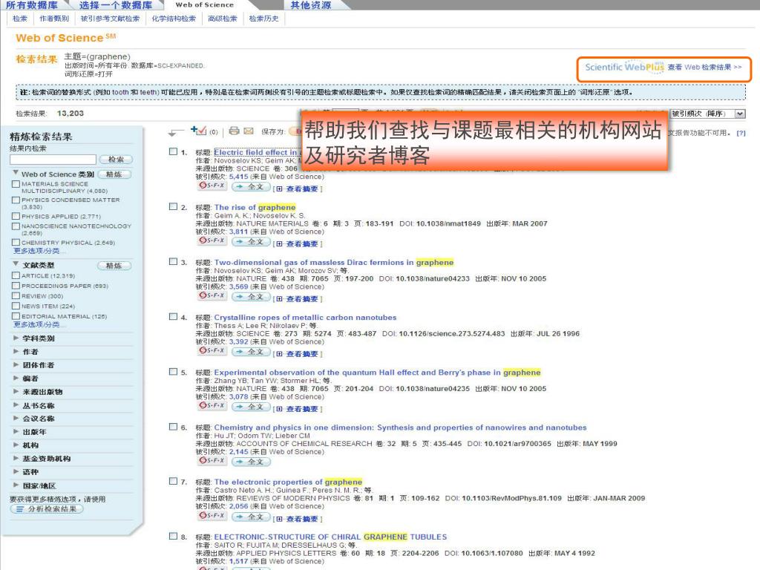Open article The rise of graphene
The height and width of the screenshot is (570, 760).
255,207
